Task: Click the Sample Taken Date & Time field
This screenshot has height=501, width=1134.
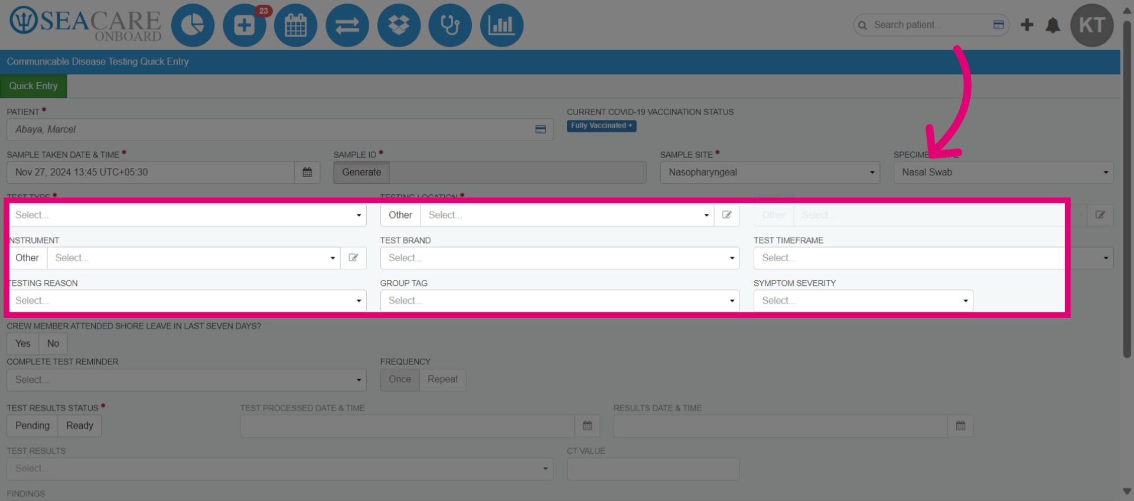Action: point(151,173)
